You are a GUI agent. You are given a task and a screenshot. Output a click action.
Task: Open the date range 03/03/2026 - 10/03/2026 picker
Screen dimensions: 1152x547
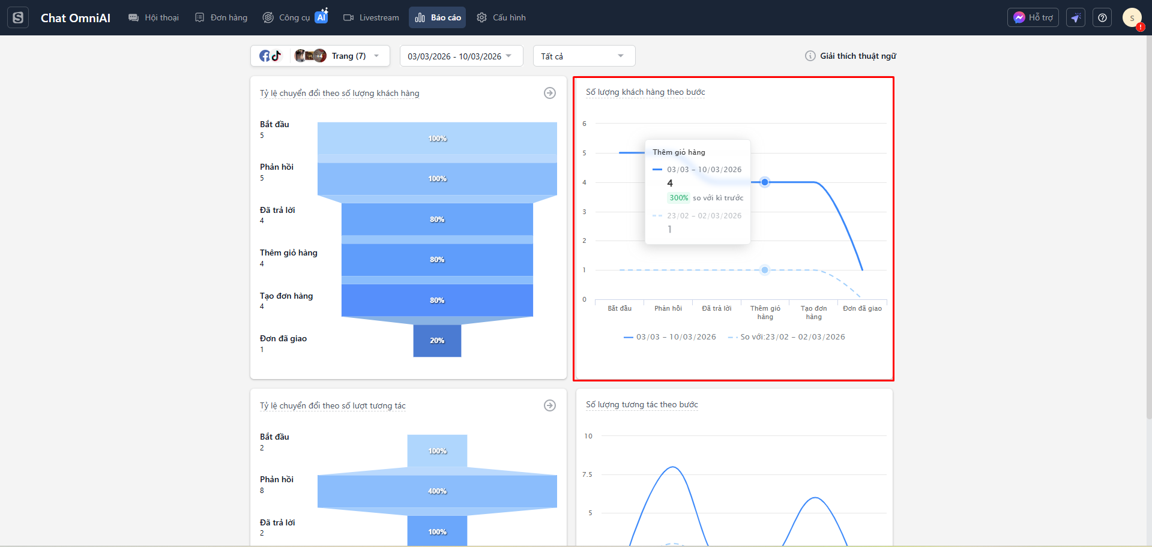(460, 56)
